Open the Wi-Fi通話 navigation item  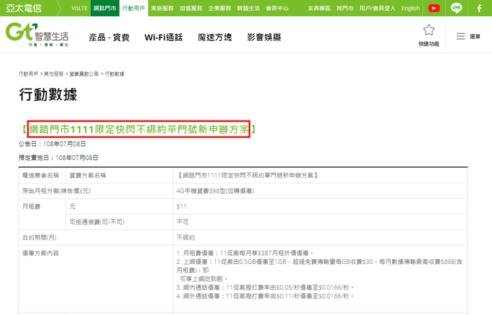point(163,37)
